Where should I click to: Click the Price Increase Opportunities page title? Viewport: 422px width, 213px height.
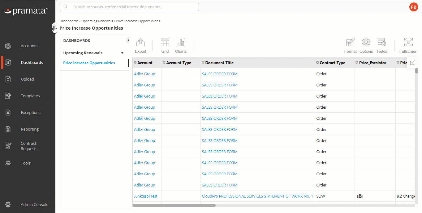(x=91, y=28)
